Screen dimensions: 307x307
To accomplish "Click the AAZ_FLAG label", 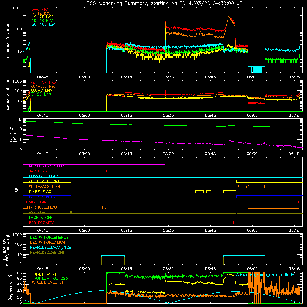I will [x=38, y=213].
